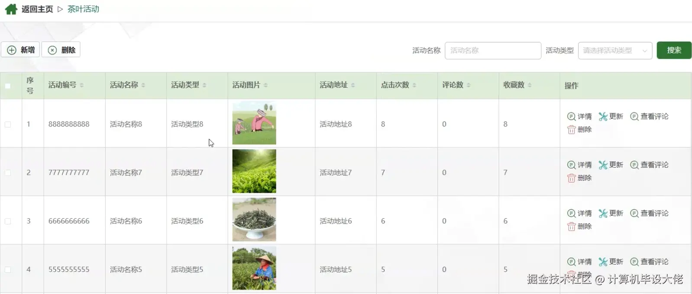The image size is (692, 294).
Task: Check the checkbox for row 1 (活动名称8)
Action: 8,125
